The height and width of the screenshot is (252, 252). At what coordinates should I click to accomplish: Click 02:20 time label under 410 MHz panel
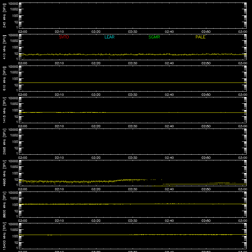[x=96, y=63]
